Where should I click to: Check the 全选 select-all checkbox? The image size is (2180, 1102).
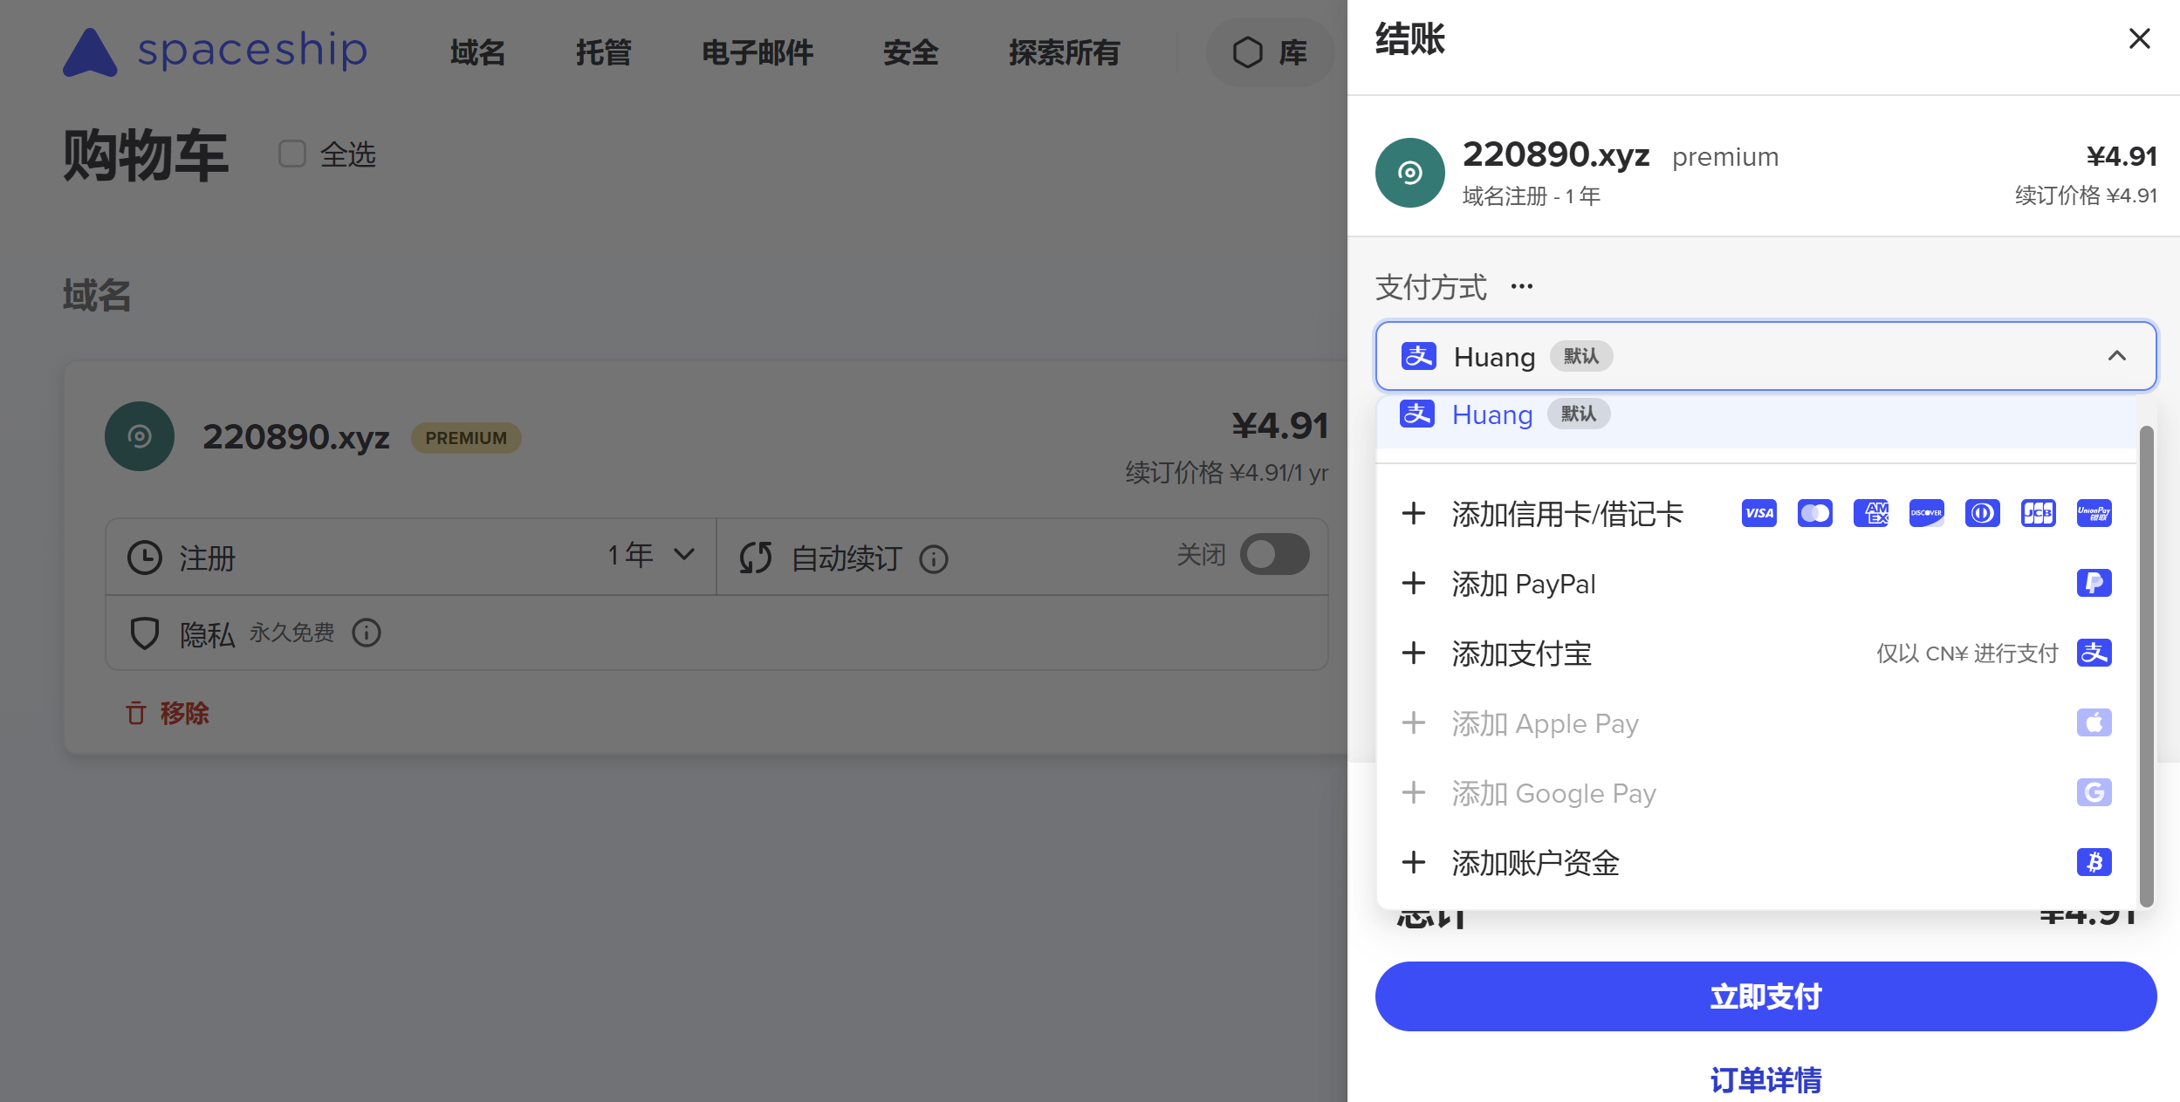tap(292, 154)
